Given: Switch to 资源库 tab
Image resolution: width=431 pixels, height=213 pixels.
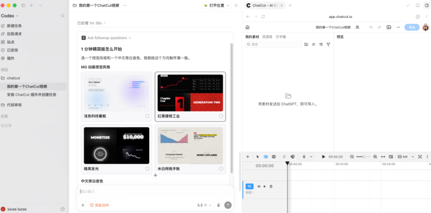Looking at the screenshot, I should [x=267, y=37].
